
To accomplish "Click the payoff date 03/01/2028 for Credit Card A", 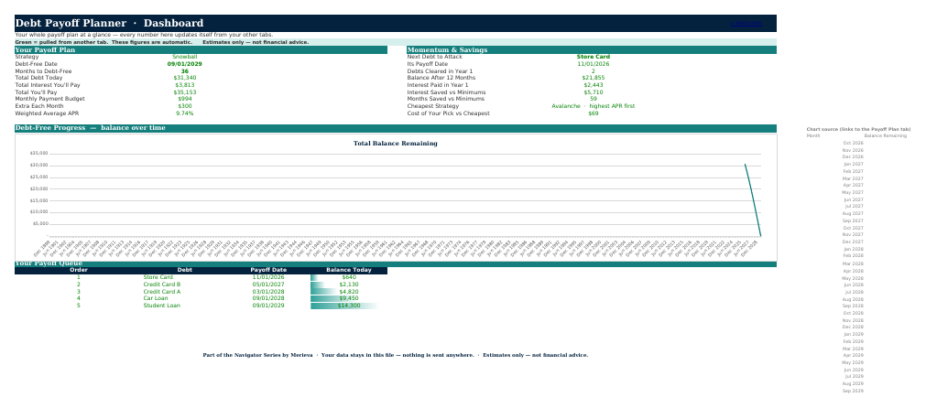I will point(268,291).
